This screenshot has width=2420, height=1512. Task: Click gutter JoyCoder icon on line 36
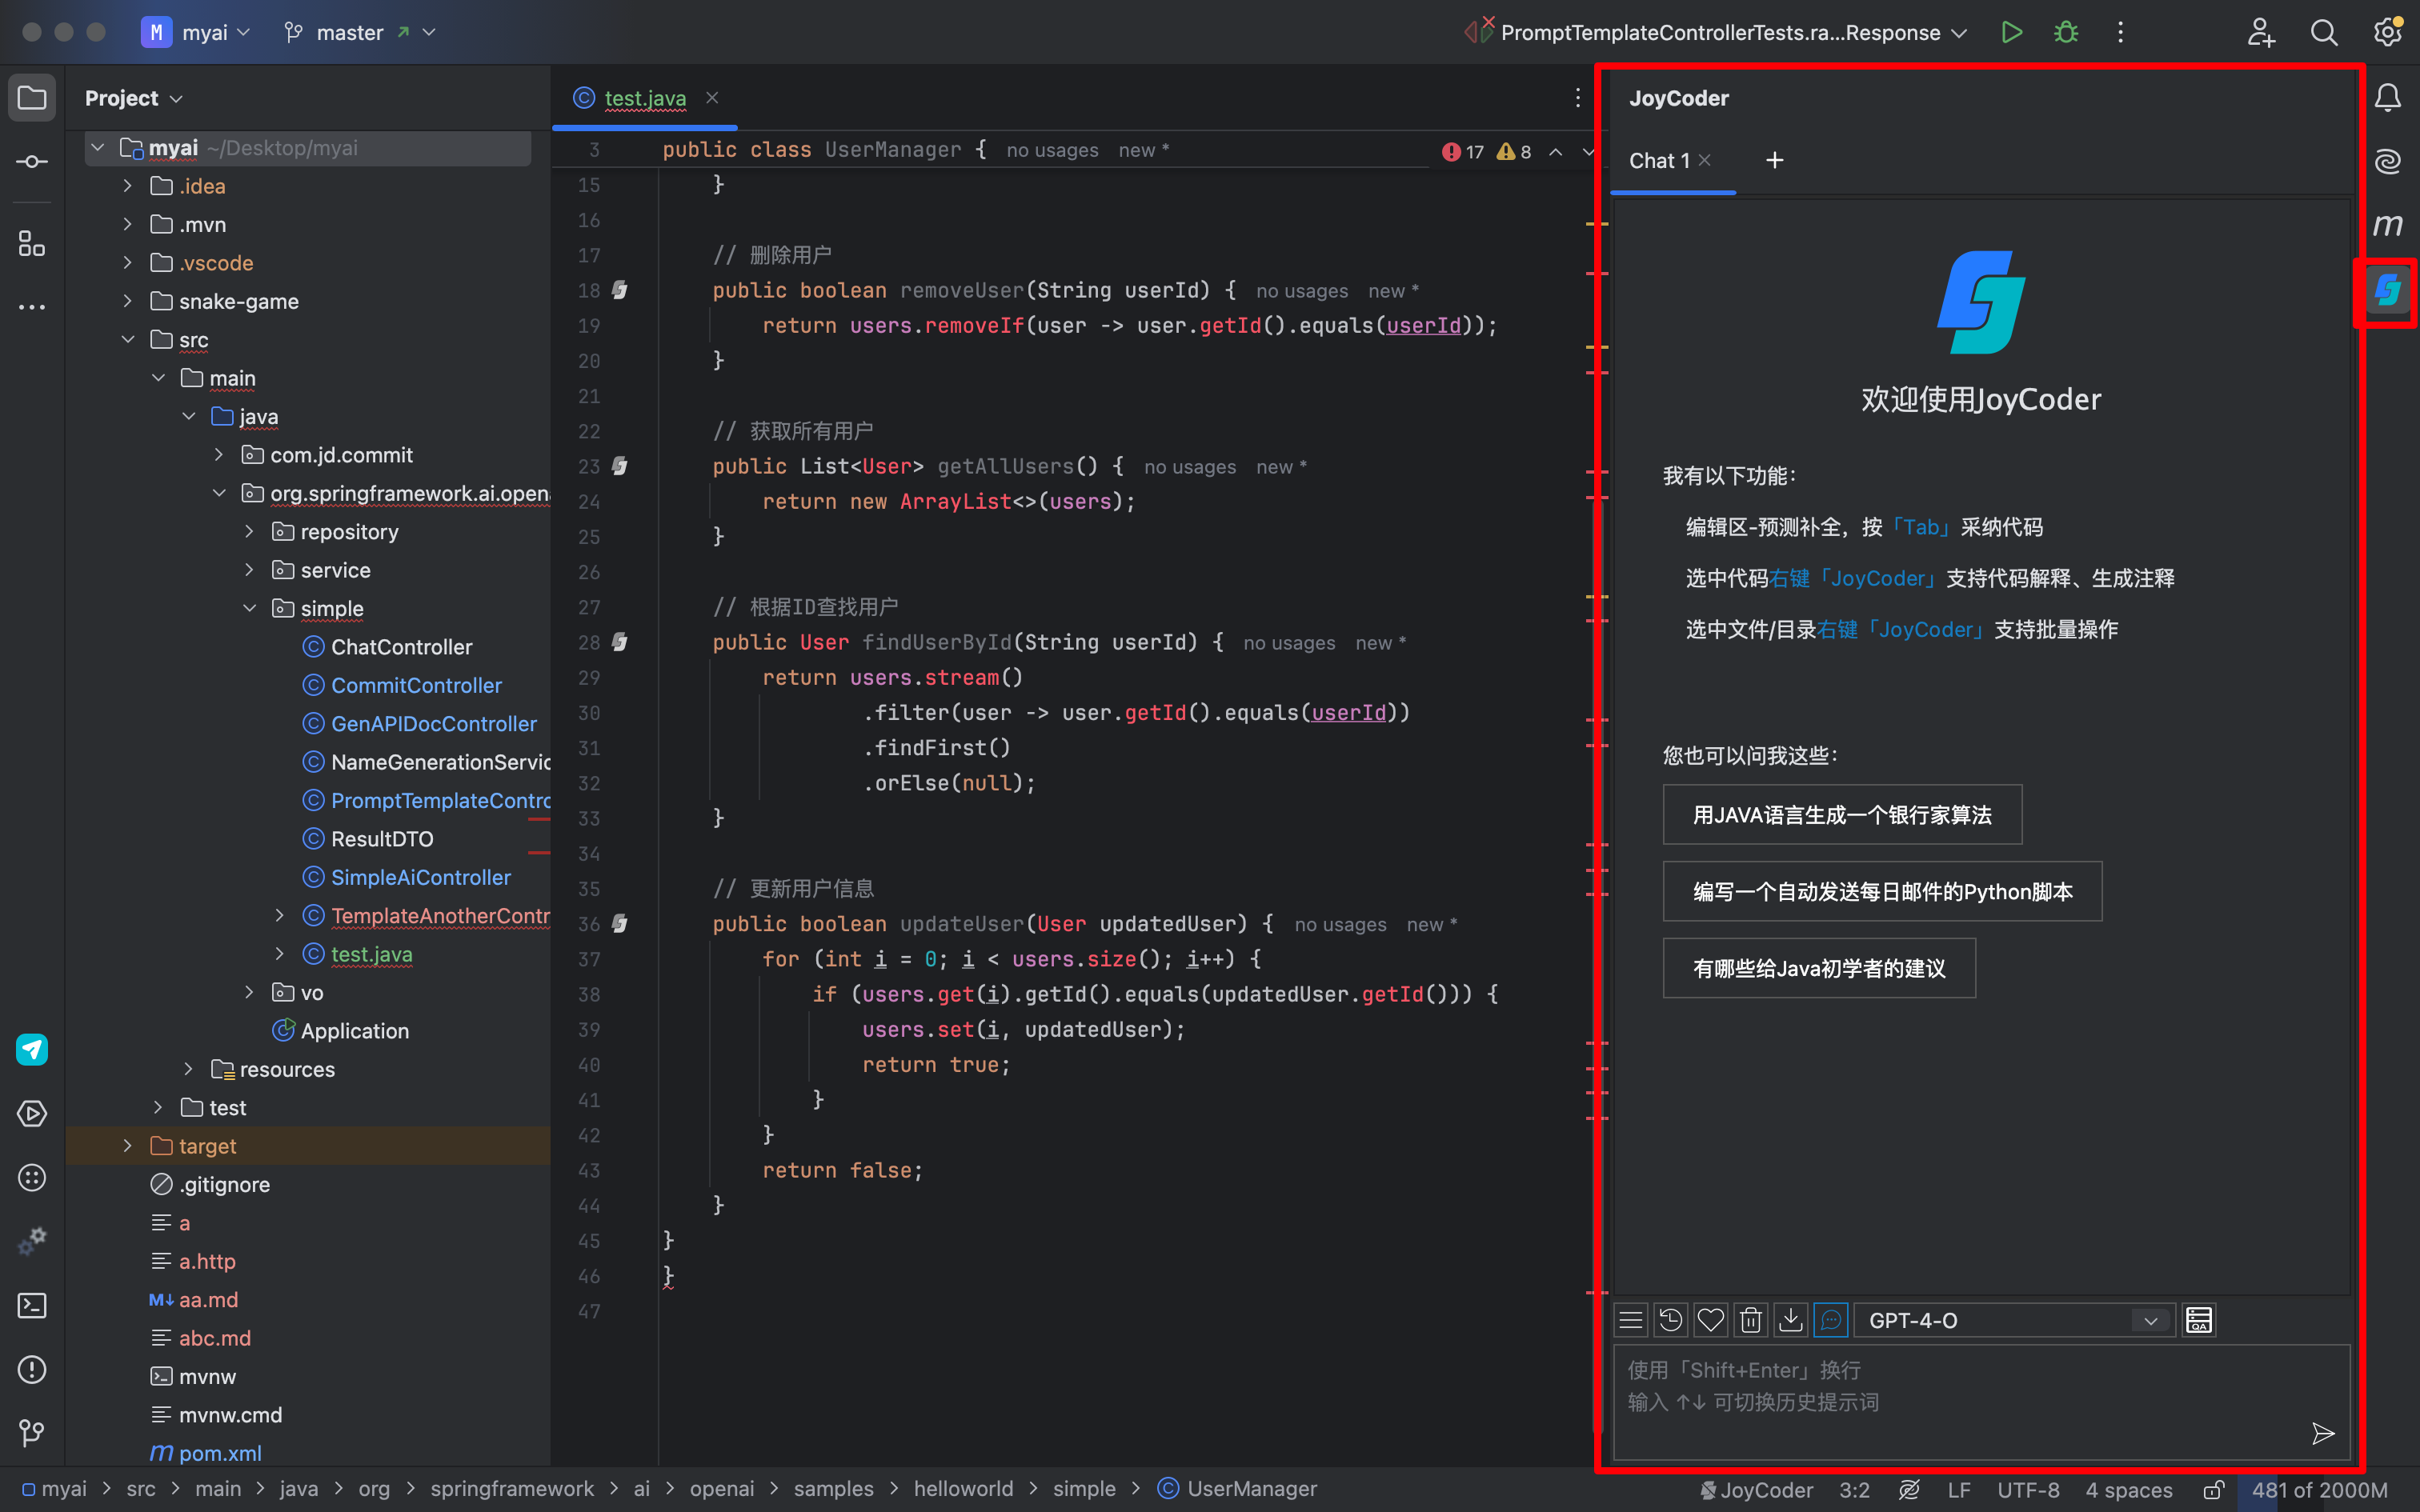620,923
